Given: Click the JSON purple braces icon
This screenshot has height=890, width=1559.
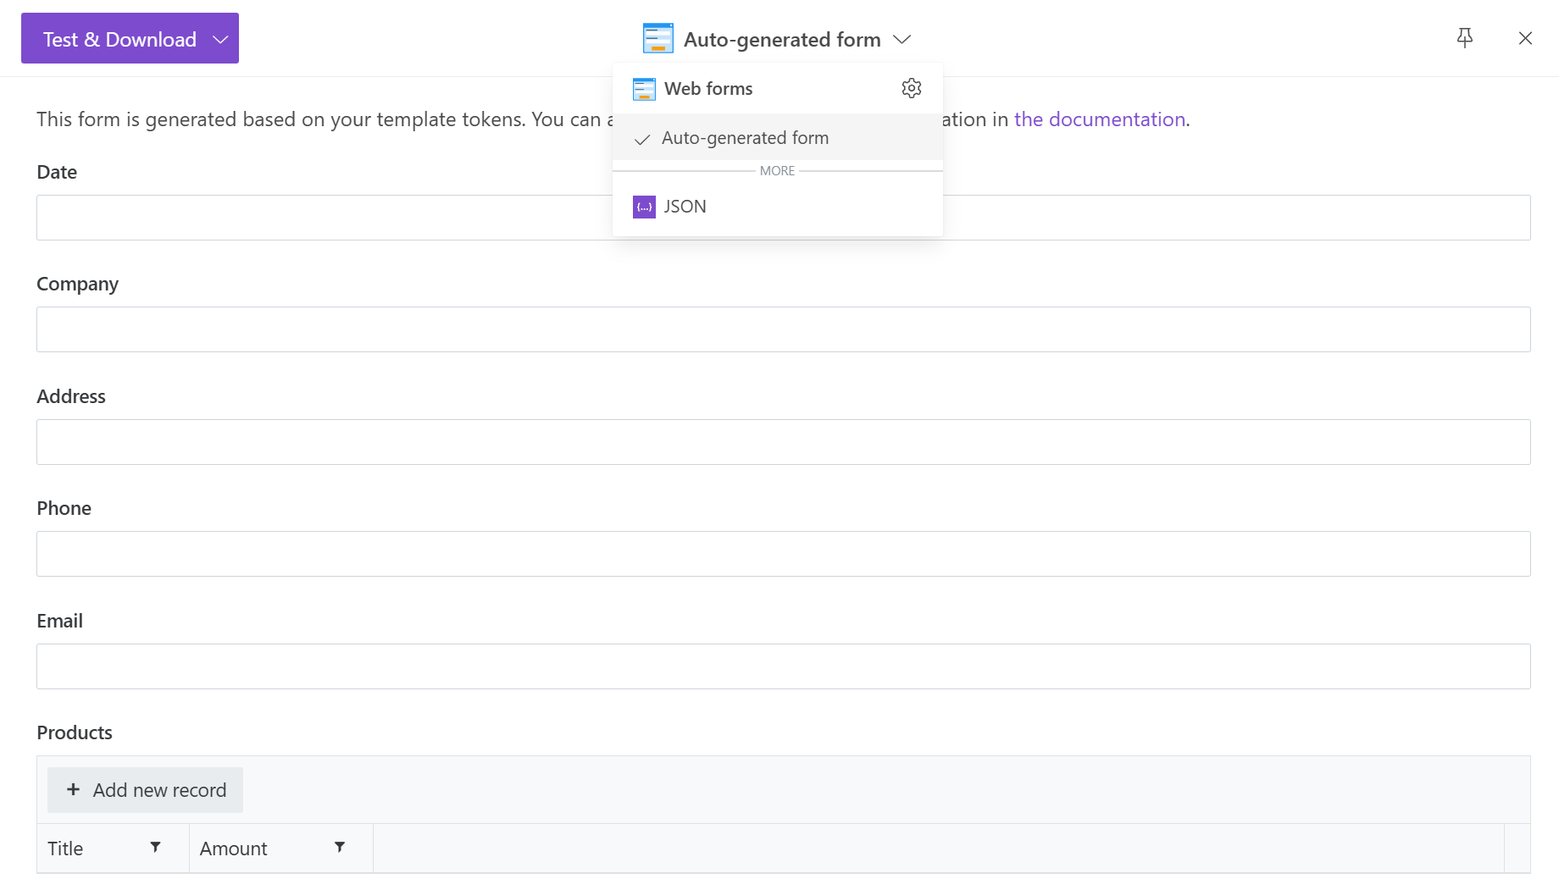Looking at the screenshot, I should coord(644,207).
